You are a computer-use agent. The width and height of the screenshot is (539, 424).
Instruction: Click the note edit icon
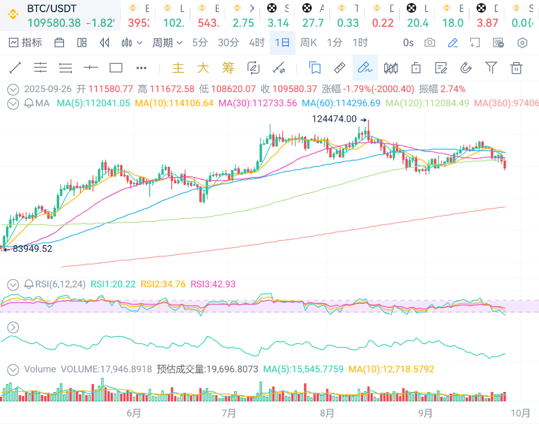[x=441, y=68]
